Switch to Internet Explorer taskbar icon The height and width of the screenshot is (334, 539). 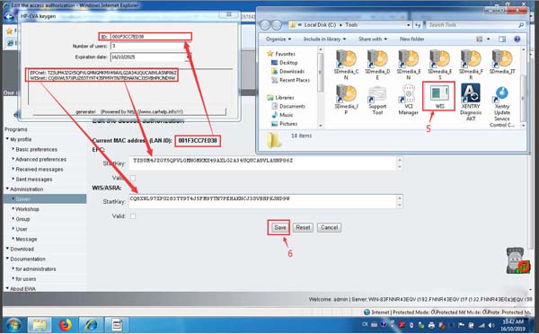click(91, 325)
